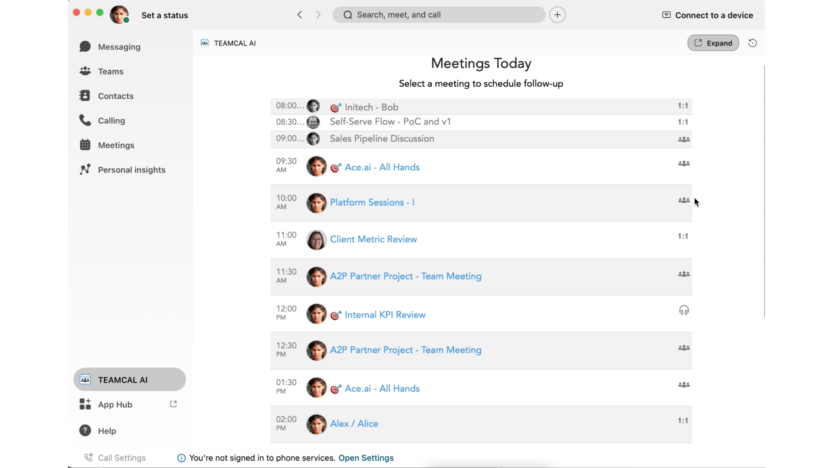
Task: Go forward with the right arrow
Action: point(318,15)
